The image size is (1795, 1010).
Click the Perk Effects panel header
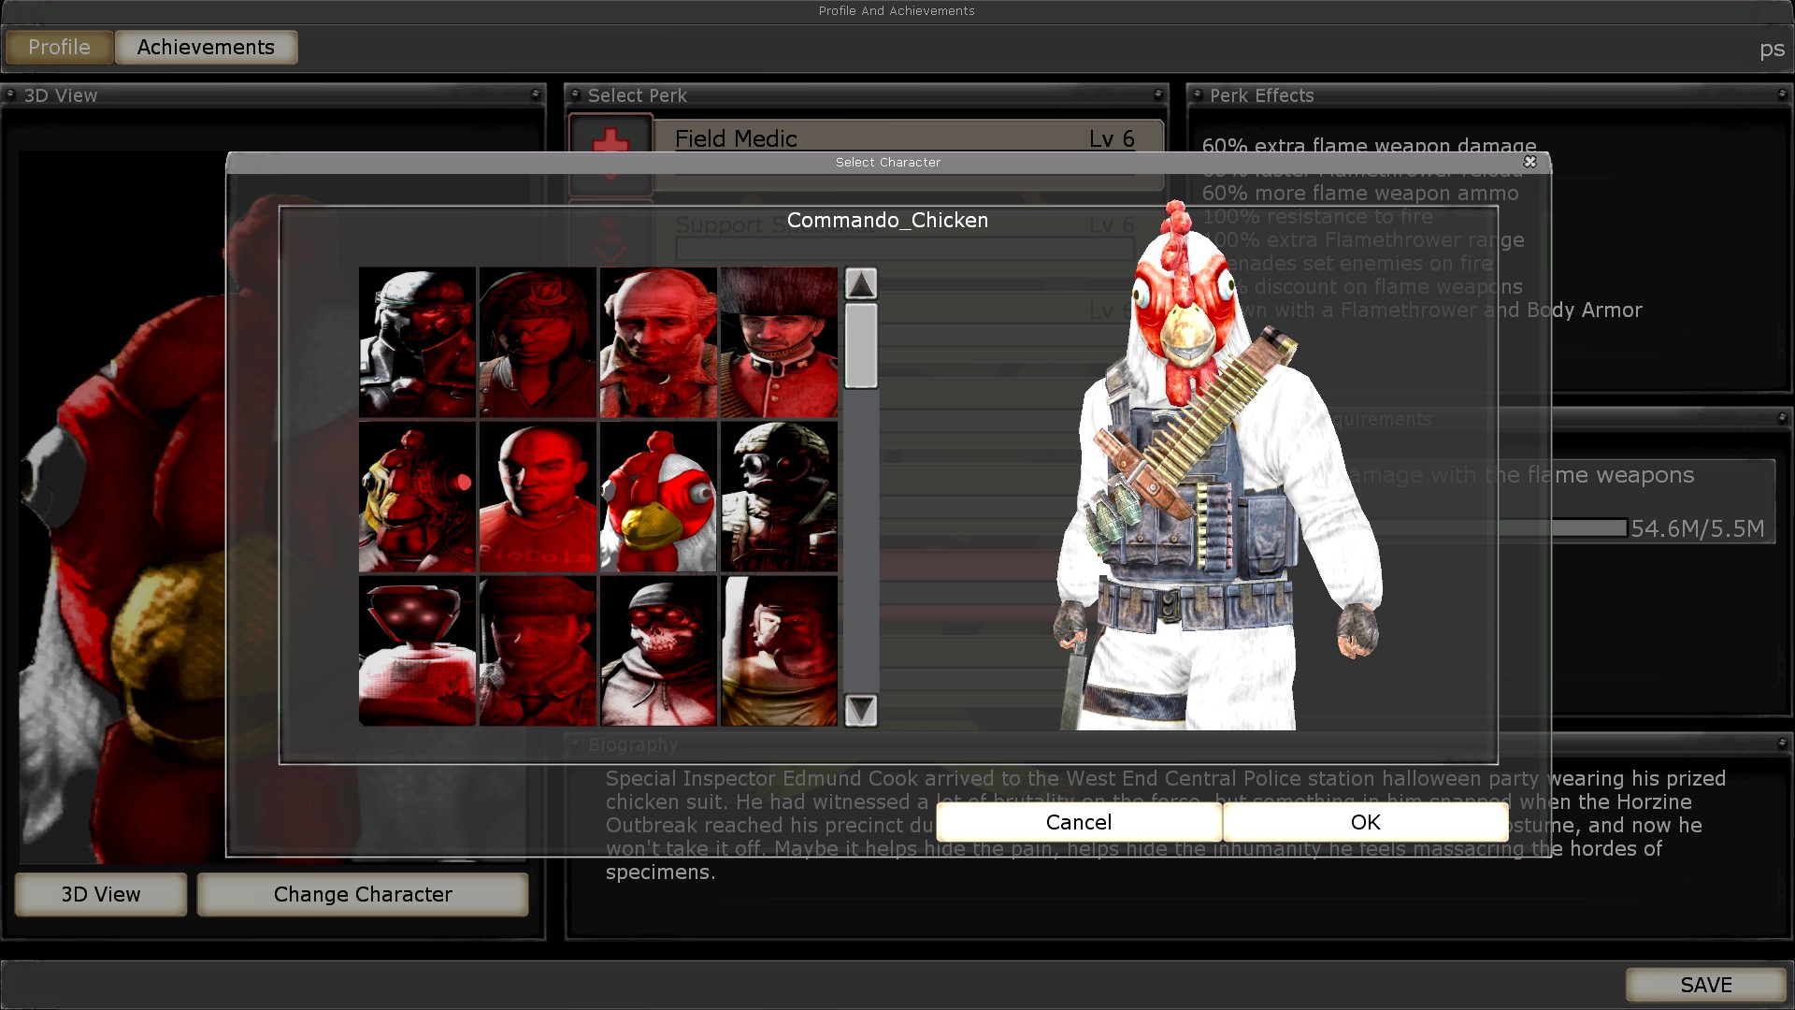tap(1489, 95)
